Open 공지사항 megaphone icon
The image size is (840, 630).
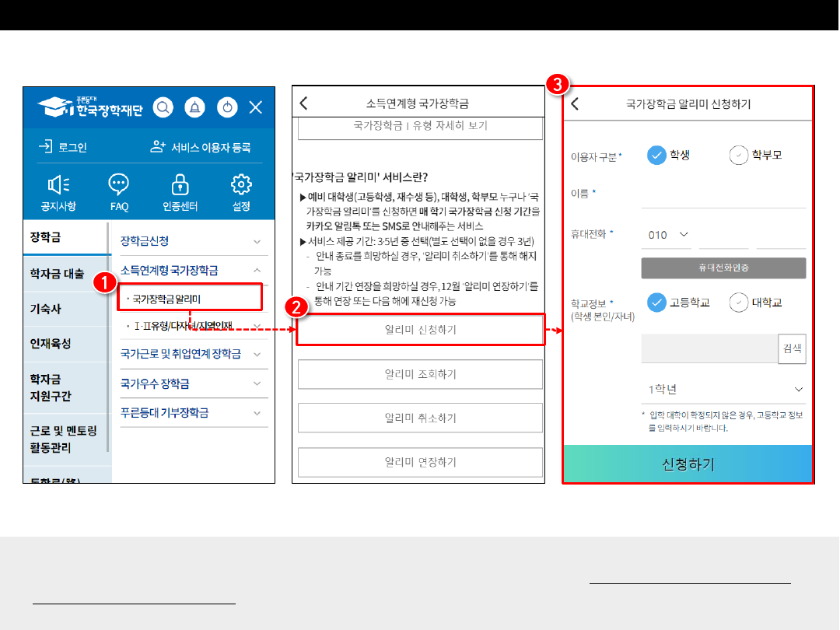59,185
